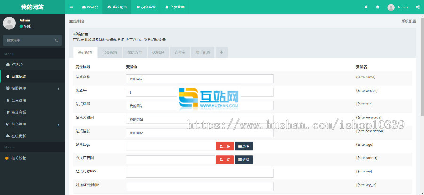Open the cogs settings icon at top right

[417, 7]
